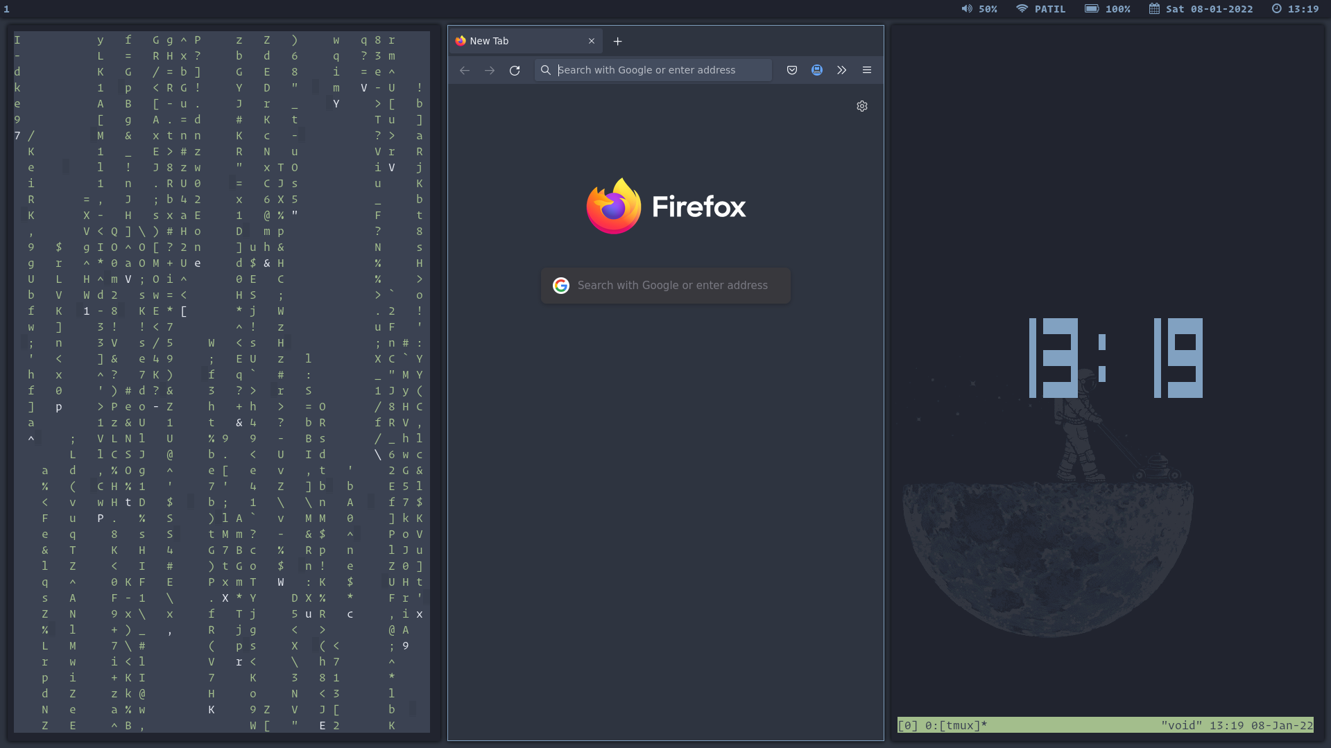Click "void" hostname in tmux status bar
The width and height of the screenshot is (1331, 748).
pos(1182,725)
